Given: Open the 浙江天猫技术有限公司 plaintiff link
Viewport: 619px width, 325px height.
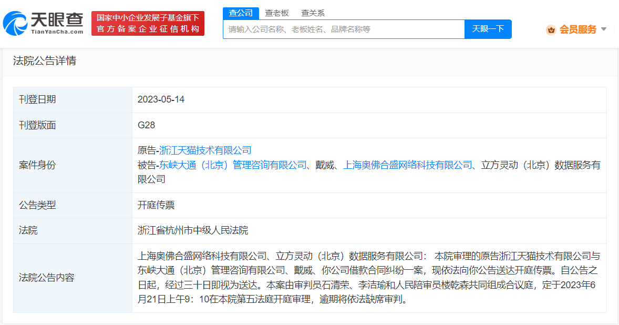Looking at the screenshot, I should click(x=205, y=150).
